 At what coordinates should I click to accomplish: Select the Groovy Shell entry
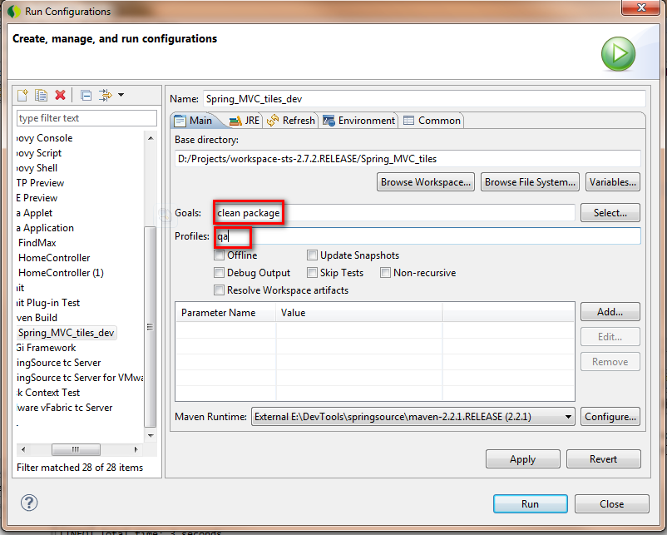pos(37,168)
